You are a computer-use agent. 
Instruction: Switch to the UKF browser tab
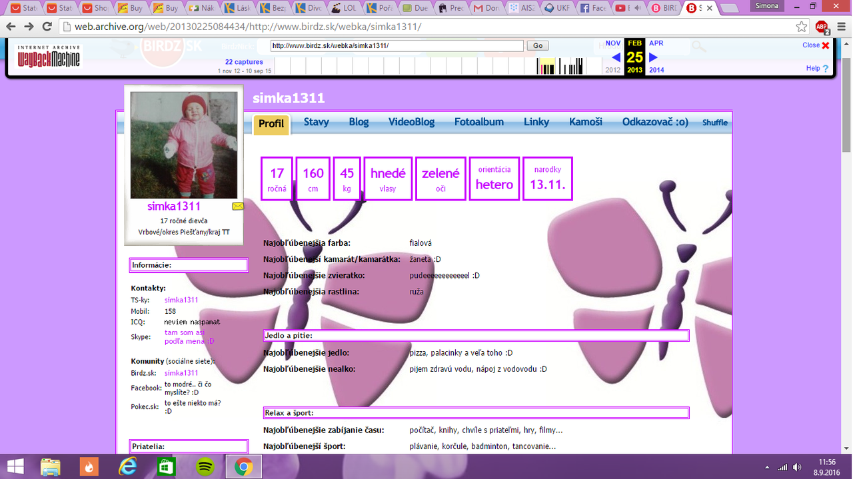[x=559, y=8]
